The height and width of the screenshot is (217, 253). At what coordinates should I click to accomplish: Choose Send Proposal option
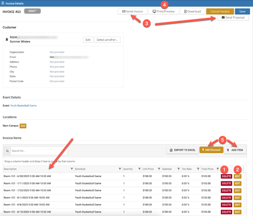pos(233,18)
